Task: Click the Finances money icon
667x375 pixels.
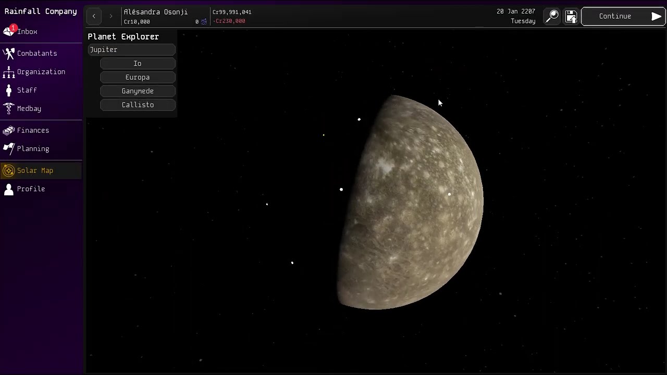Action: (x=9, y=130)
